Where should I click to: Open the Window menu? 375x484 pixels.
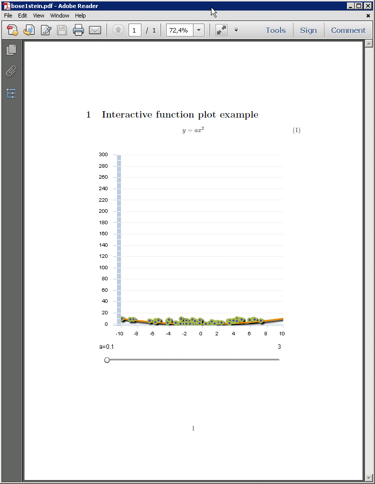(59, 16)
